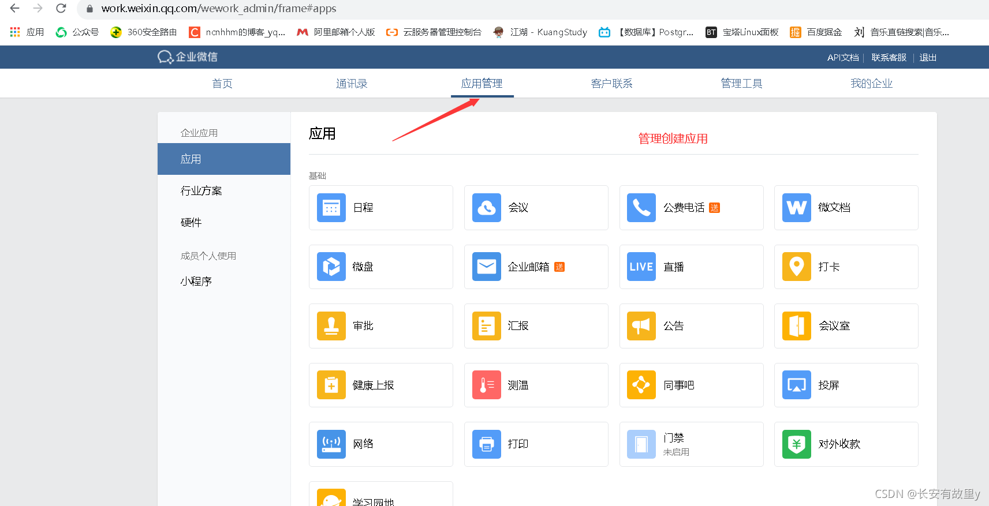Click the address bar URL

pos(219,9)
